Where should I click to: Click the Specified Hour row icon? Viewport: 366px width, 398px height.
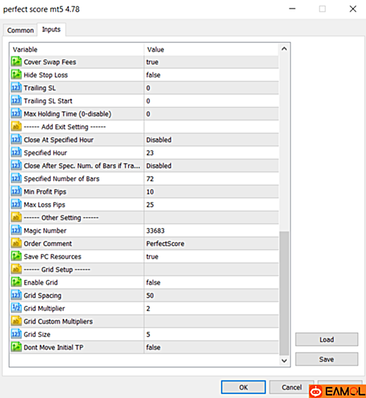[16, 152]
